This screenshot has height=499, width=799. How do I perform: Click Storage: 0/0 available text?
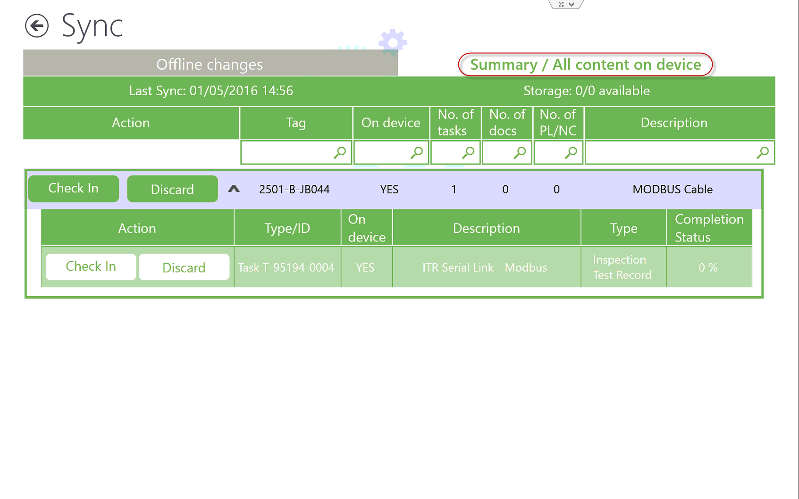click(587, 91)
